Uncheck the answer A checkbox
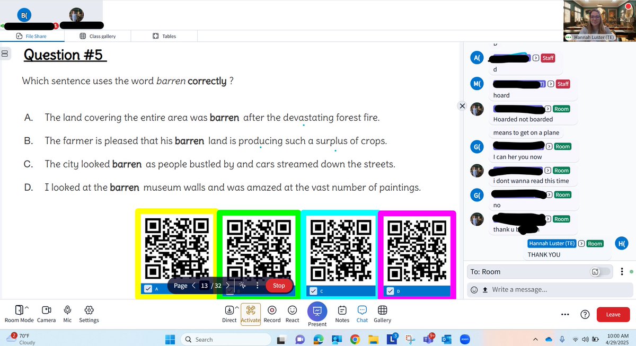This screenshot has height=346, width=636. tap(148, 289)
